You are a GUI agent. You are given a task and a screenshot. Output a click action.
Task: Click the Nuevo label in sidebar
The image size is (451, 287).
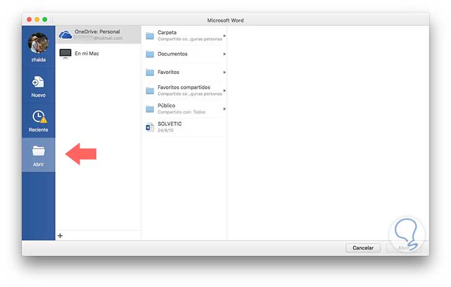click(x=38, y=95)
